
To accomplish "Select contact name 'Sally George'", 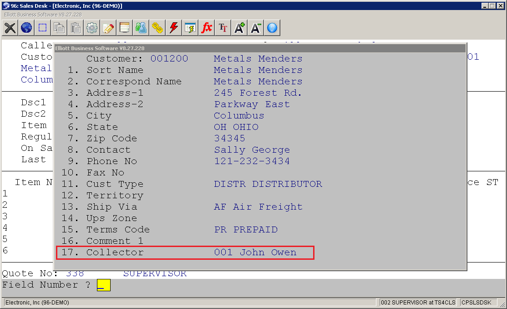I will point(252,150).
